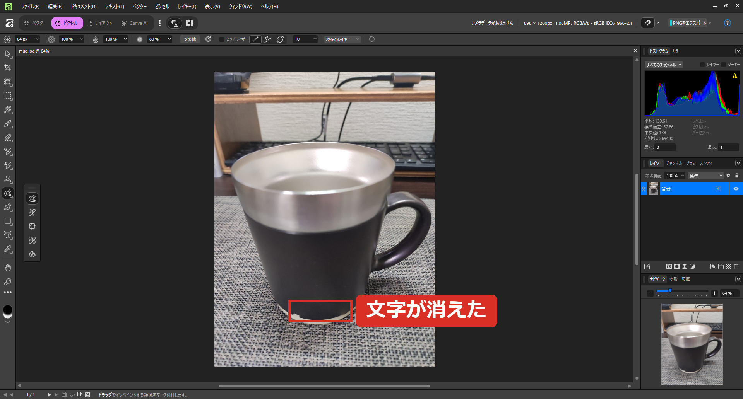Select the rectangular Marquee selection tool
This screenshot has height=399, width=743.
(x=8, y=95)
